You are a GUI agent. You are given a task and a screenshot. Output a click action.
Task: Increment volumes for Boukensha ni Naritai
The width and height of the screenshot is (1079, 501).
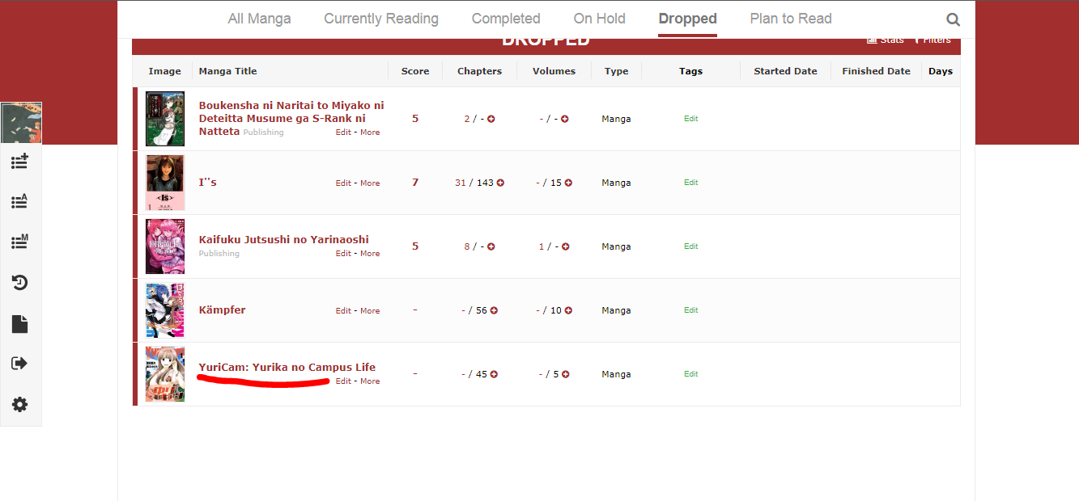coord(565,119)
